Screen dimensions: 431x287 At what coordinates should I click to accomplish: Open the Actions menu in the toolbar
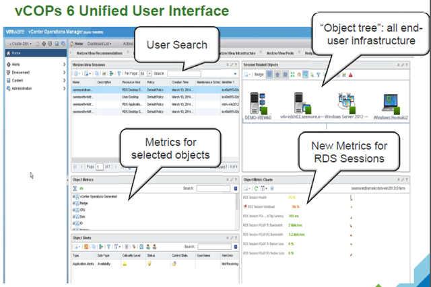click(x=128, y=44)
